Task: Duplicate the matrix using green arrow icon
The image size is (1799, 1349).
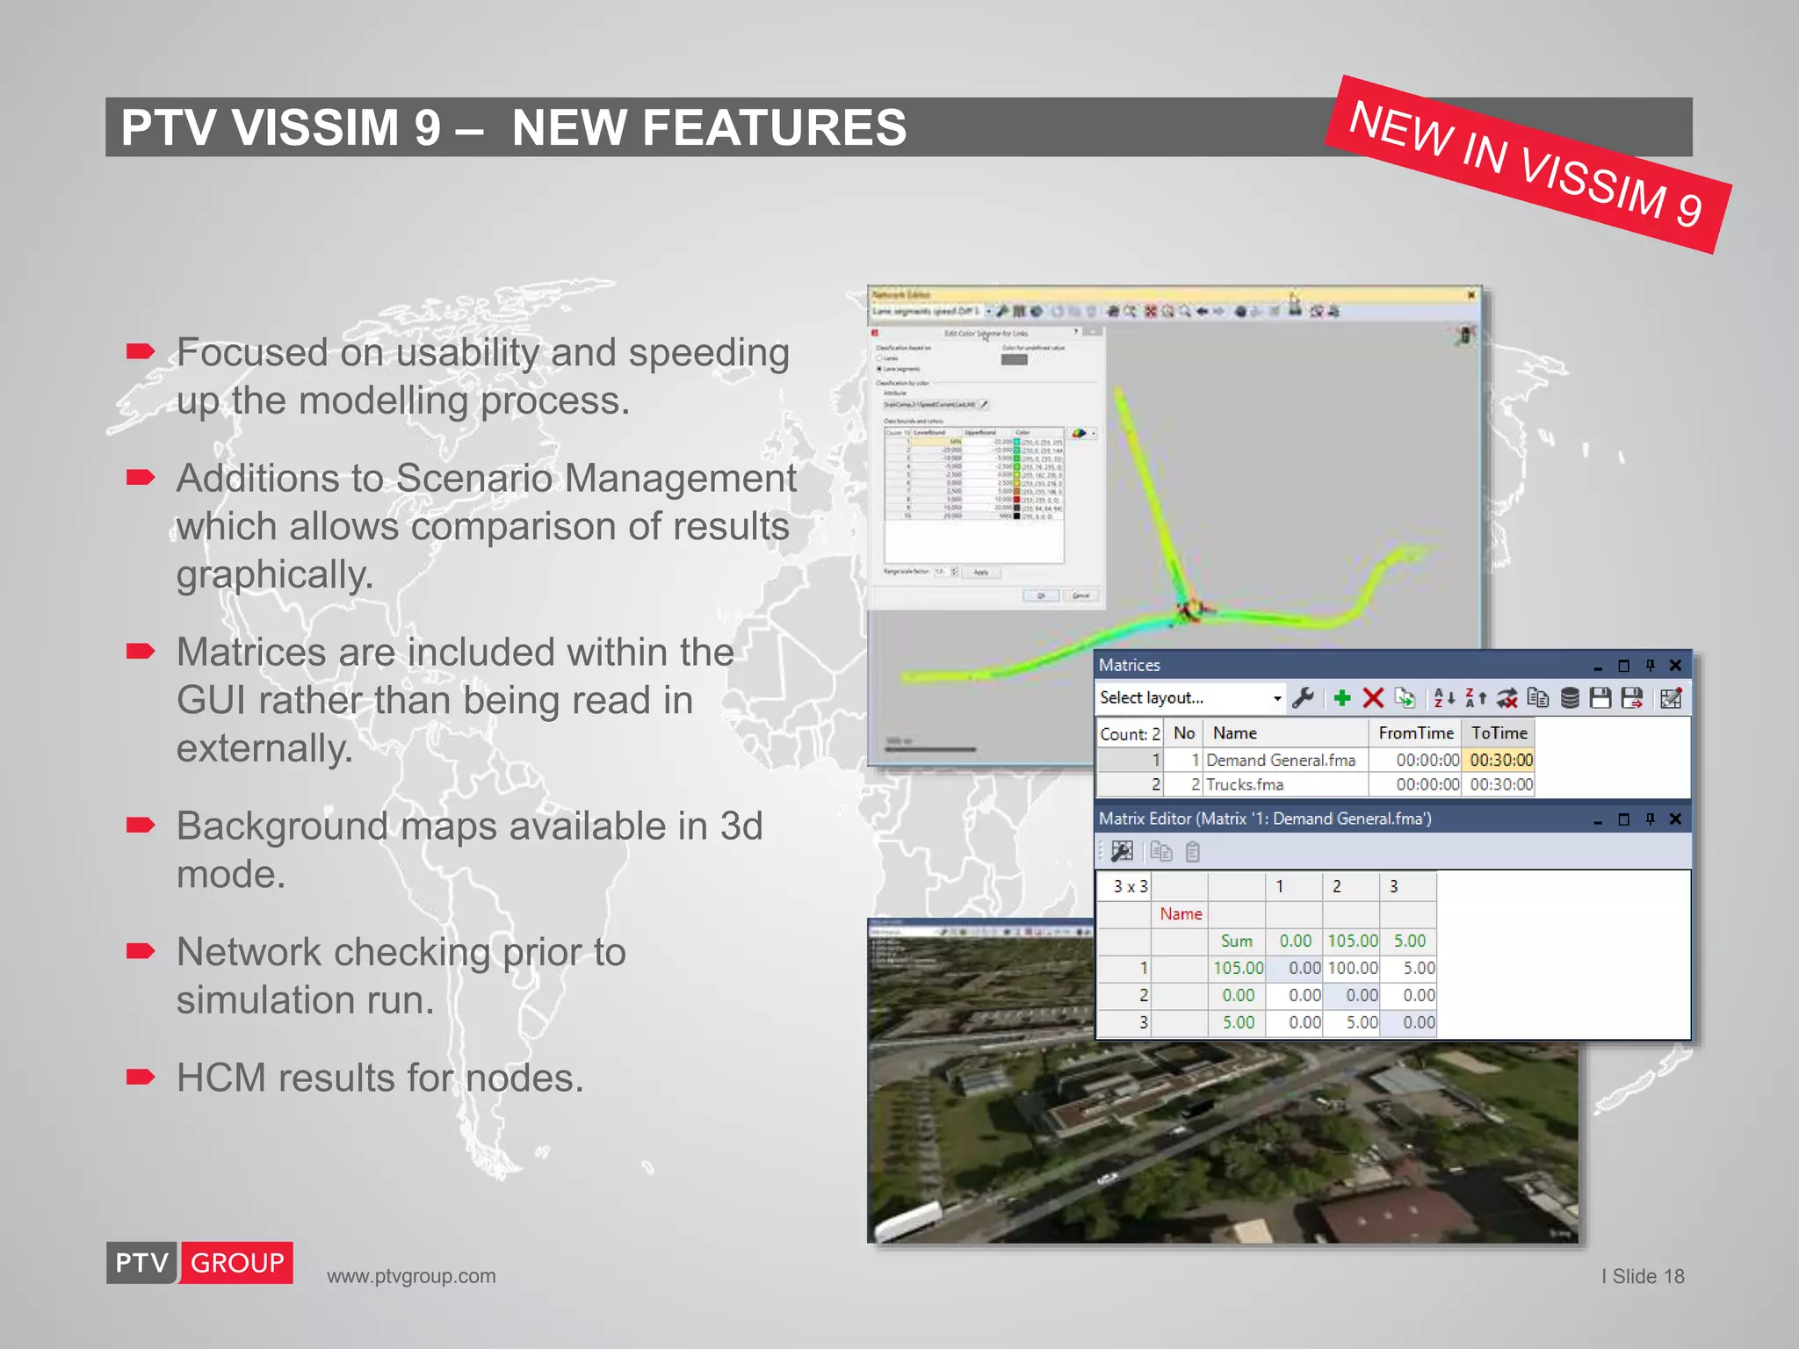Action: (x=1405, y=698)
